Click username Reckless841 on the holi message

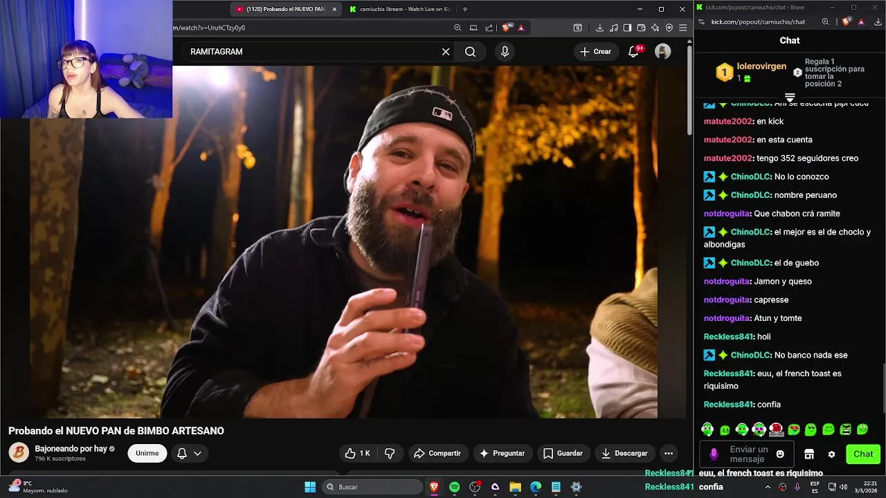728,337
